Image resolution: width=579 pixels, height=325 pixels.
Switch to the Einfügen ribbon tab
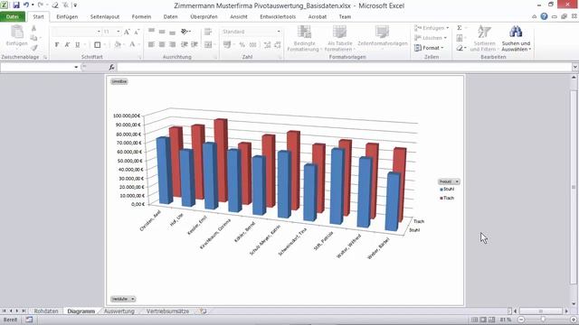pos(67,16)
